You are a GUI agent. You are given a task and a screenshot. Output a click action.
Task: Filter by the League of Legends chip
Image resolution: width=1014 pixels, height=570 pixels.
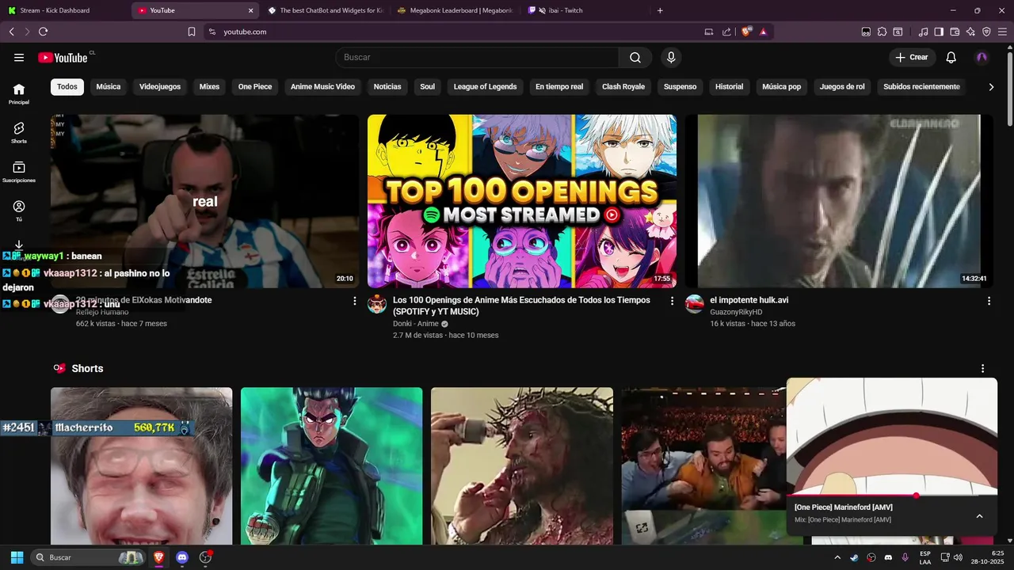click(485, 86)
